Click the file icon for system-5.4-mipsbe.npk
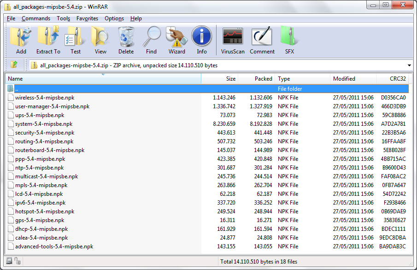417x270 pixels. (11, 124)
